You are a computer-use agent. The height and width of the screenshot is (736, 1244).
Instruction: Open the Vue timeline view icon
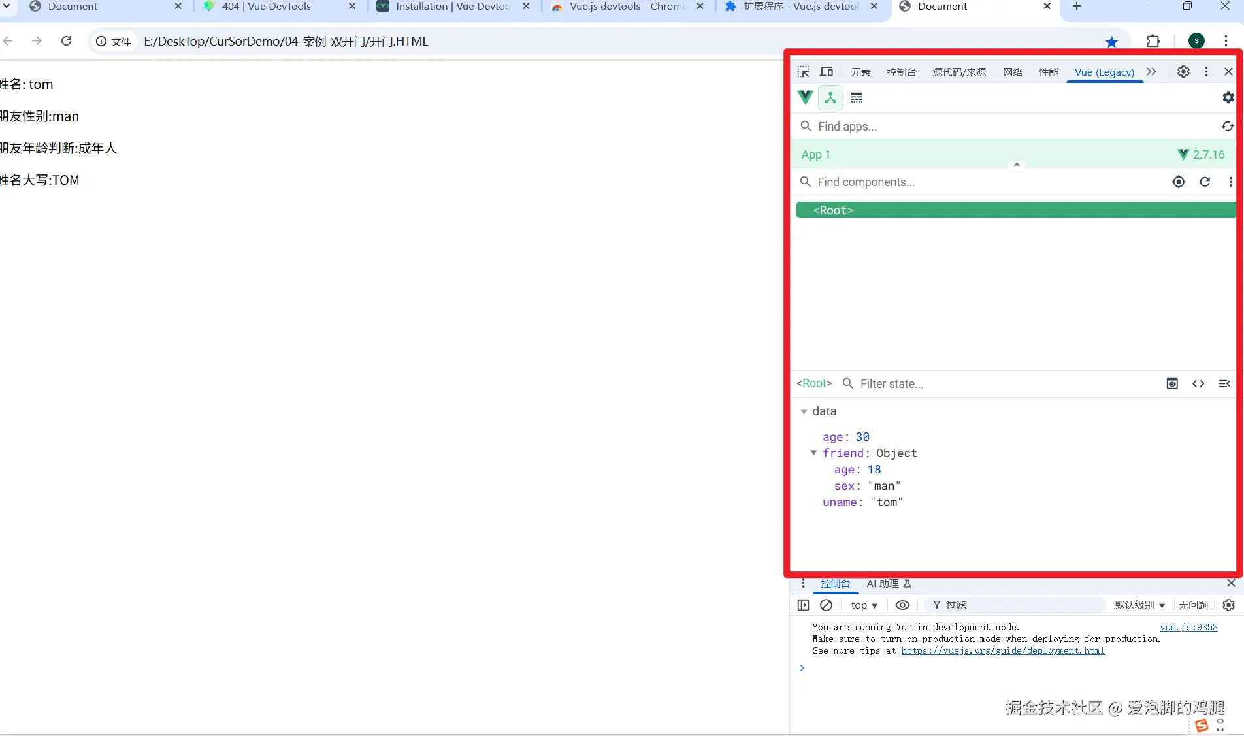coord(857,98)
